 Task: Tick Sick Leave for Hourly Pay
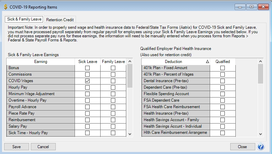coord(88,87)
